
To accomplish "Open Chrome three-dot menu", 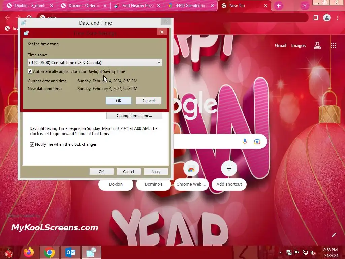I will coord(338,18).
